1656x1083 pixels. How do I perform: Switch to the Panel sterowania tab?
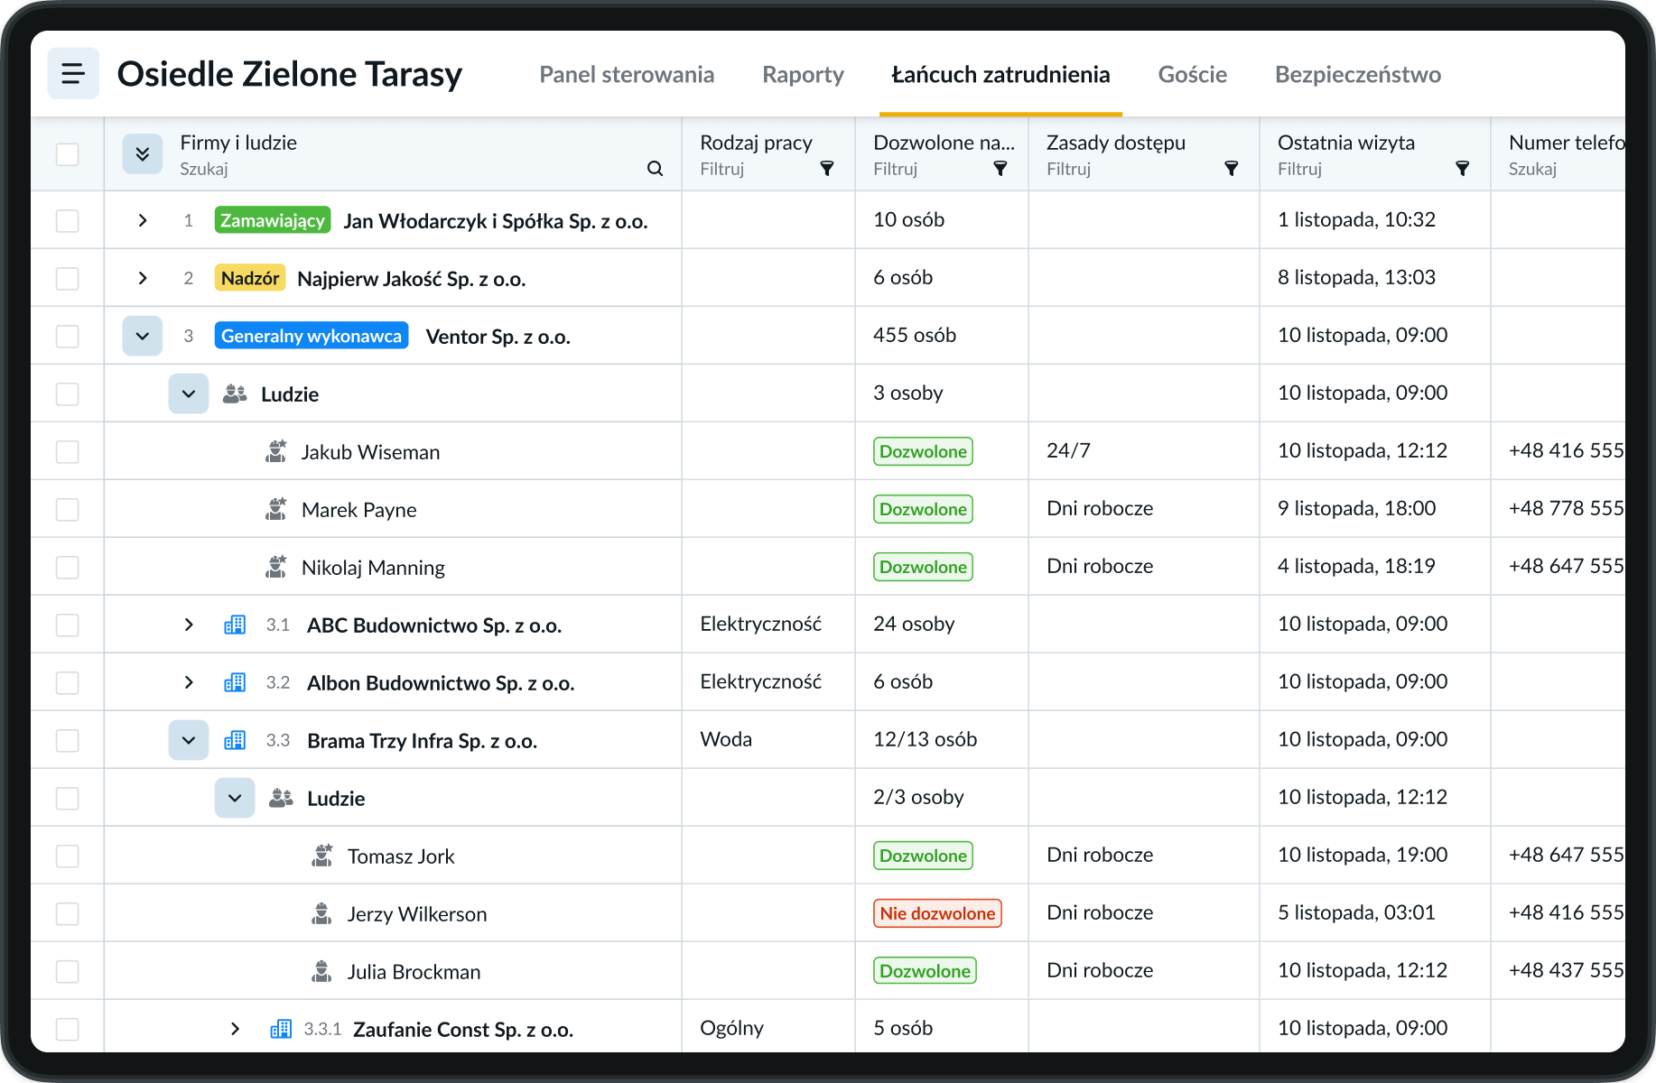click(627, 74)
